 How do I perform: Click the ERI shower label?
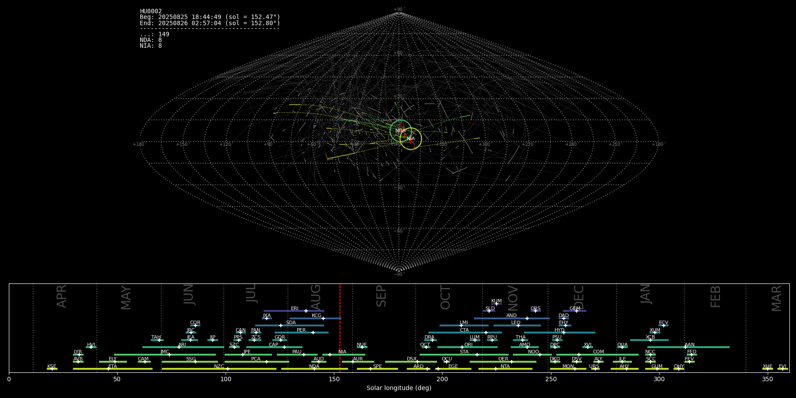295,309
